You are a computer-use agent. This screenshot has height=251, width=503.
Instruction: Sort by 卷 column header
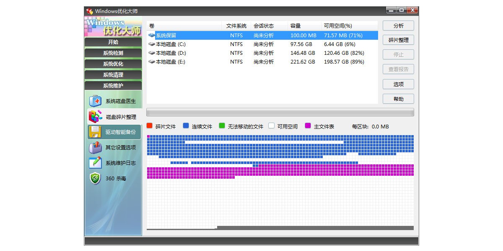[184, 26]
